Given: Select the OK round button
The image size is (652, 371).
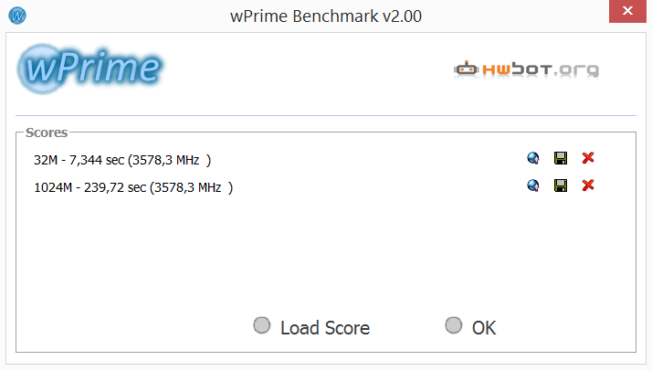Looking at the screenshot, I should pyautogui.click(x=454, y=325).
